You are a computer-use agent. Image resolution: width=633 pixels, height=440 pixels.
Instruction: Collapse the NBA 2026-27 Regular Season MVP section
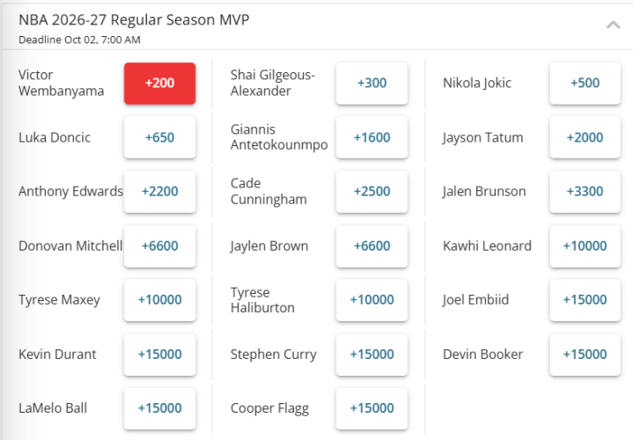click(613, 26)
